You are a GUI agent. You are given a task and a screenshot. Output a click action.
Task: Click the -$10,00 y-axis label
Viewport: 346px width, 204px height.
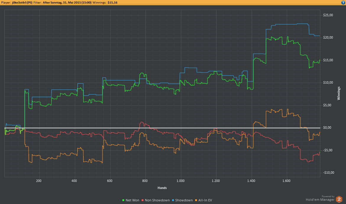pyautogui.click(x=329, y=173)
